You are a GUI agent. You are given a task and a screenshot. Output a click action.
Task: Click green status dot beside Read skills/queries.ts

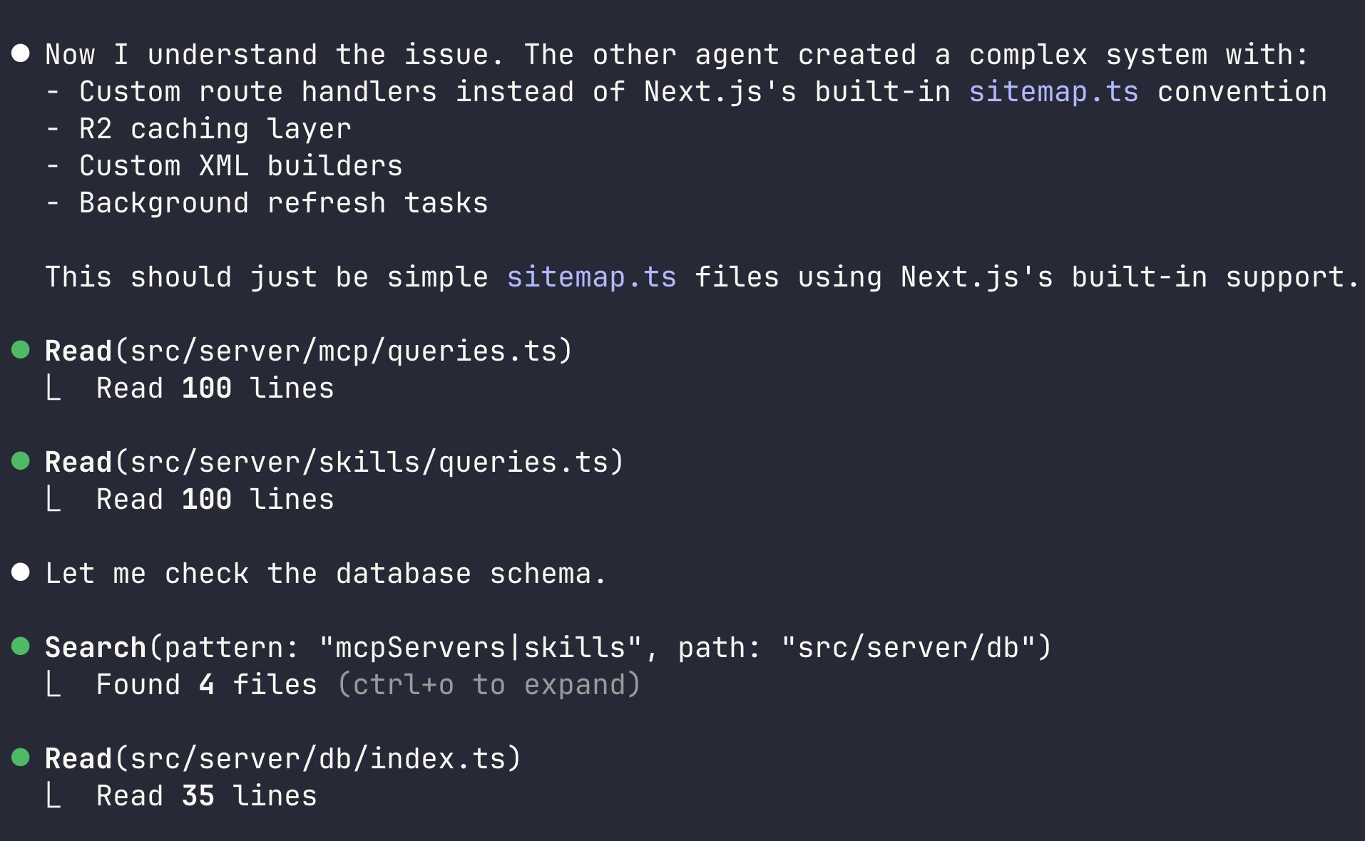pos(21,460)
